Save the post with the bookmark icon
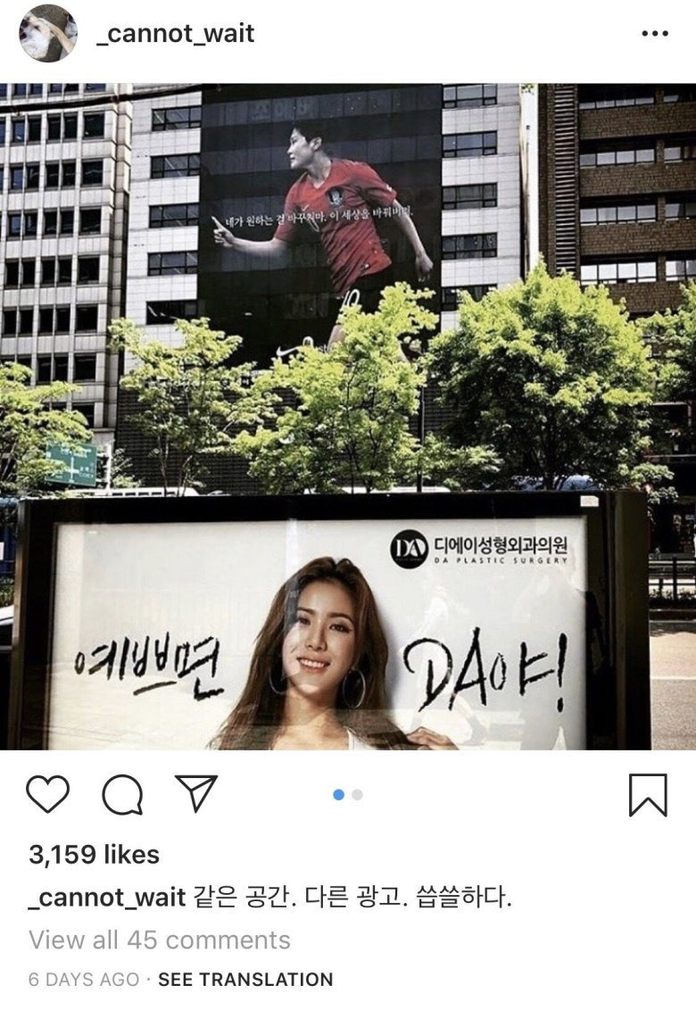The image size is (696, 1010). click(x=648, y=795)
